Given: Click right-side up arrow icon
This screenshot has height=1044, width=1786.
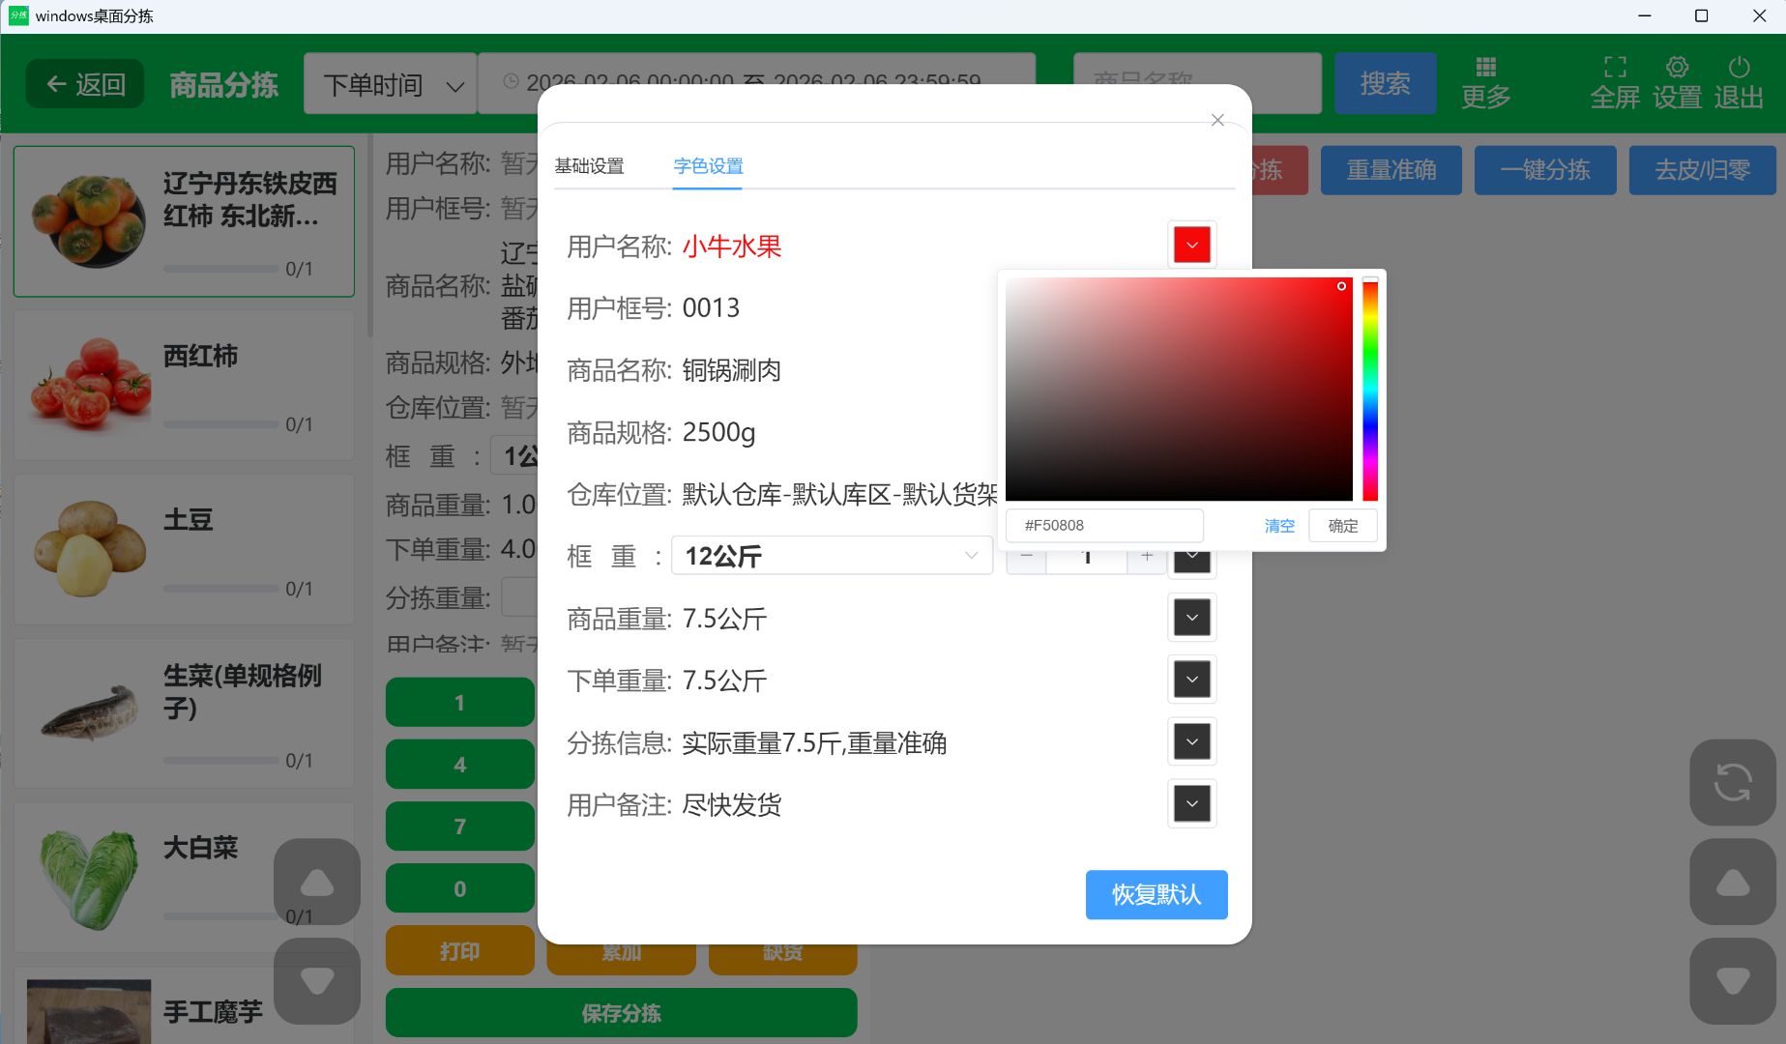Looking at the screenshot, I should pyautogui.click(x=1732, y=882).
